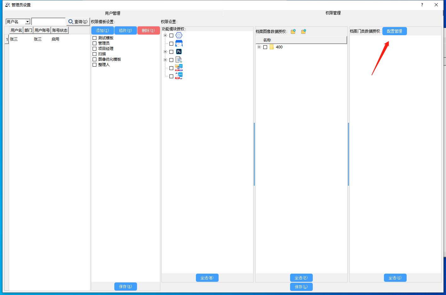Click the search text input field

coord(49,22)
